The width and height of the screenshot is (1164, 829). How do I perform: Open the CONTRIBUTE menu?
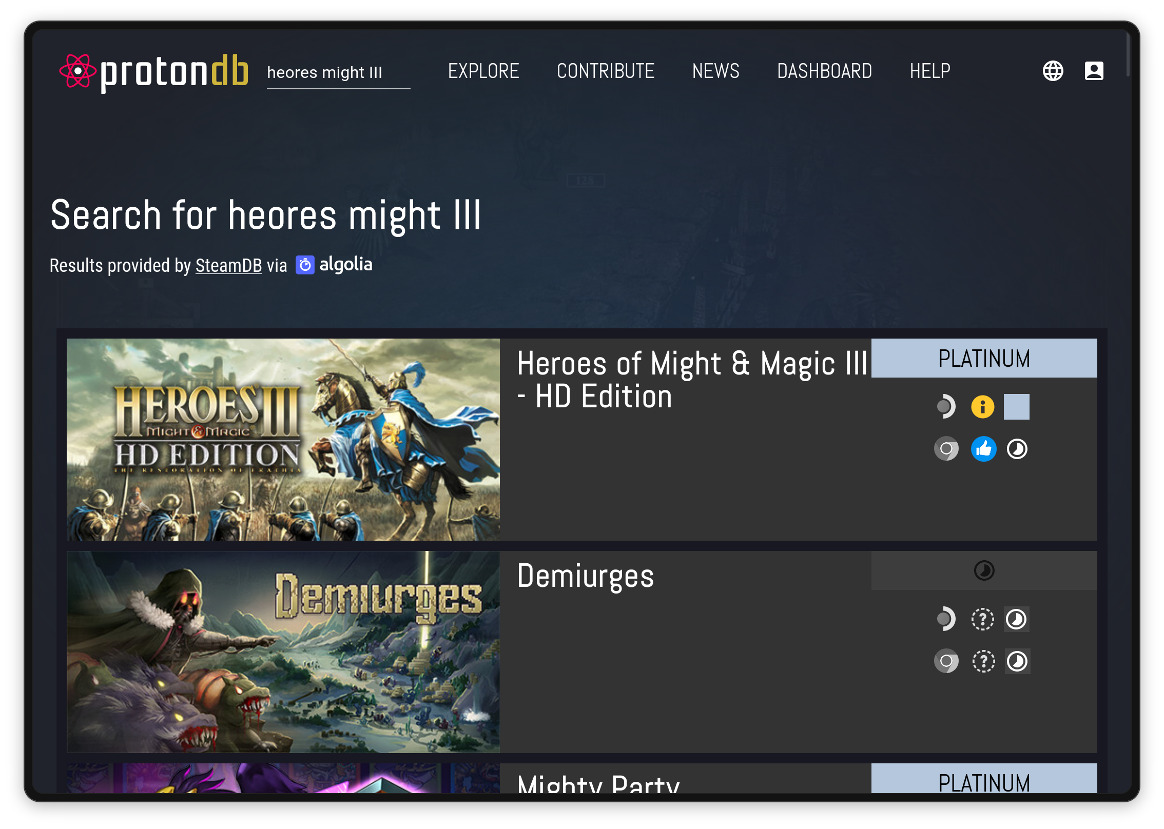pos(606,71)
